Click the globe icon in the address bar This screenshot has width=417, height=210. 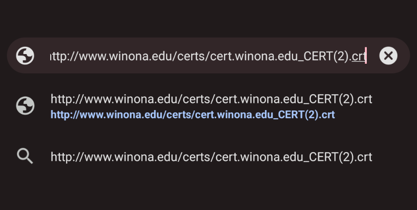[x=25, y=56]
